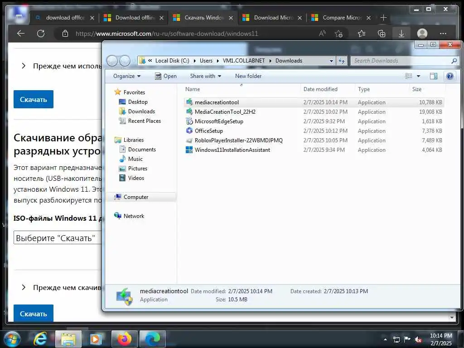
Task: Click the New folder button
Action: pyautogui.click(x=248, y=76)
